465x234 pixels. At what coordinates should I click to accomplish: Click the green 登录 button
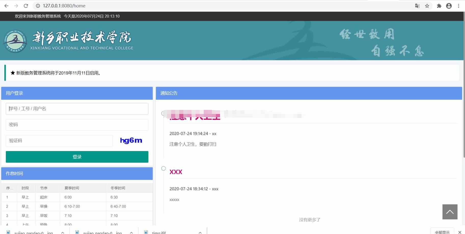click(x=77, y=157)
